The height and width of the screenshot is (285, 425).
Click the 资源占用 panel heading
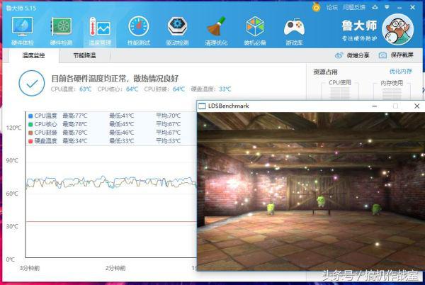tap(325, 72)
